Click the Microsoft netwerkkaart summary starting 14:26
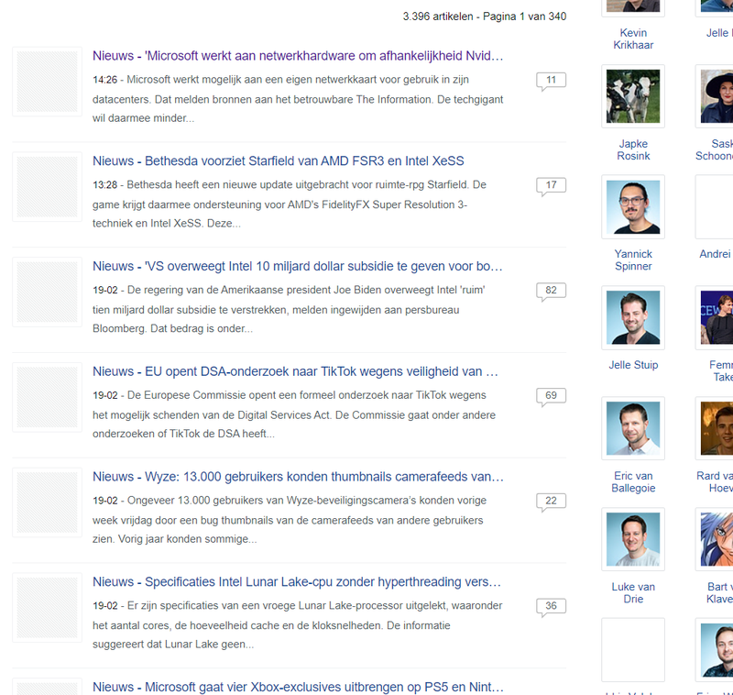Viewport: 733px width, 695px height. [298, 99]
